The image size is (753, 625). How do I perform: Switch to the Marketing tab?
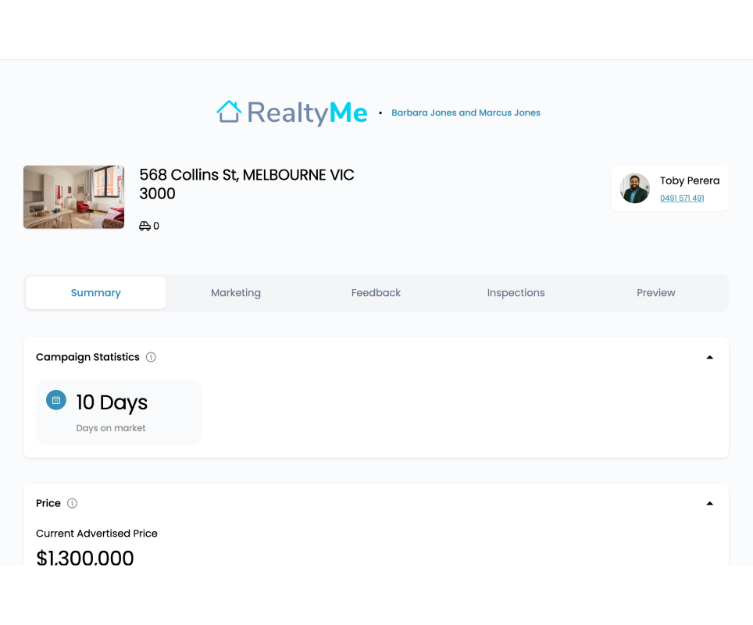pos(236,292)
